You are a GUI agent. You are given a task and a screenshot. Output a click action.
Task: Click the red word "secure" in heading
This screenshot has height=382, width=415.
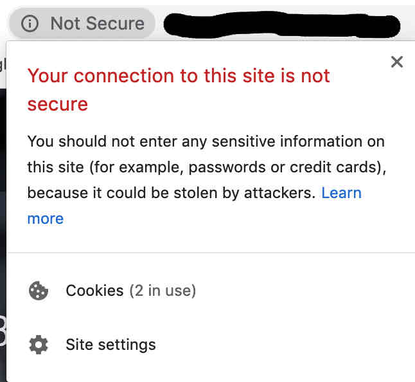[x=57, y=104]
